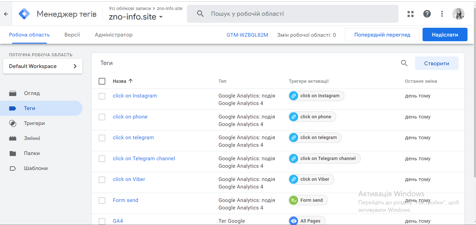Click link icon of click on phone trigger
Screen dimensions: 476x225
[x=294, y=117]
